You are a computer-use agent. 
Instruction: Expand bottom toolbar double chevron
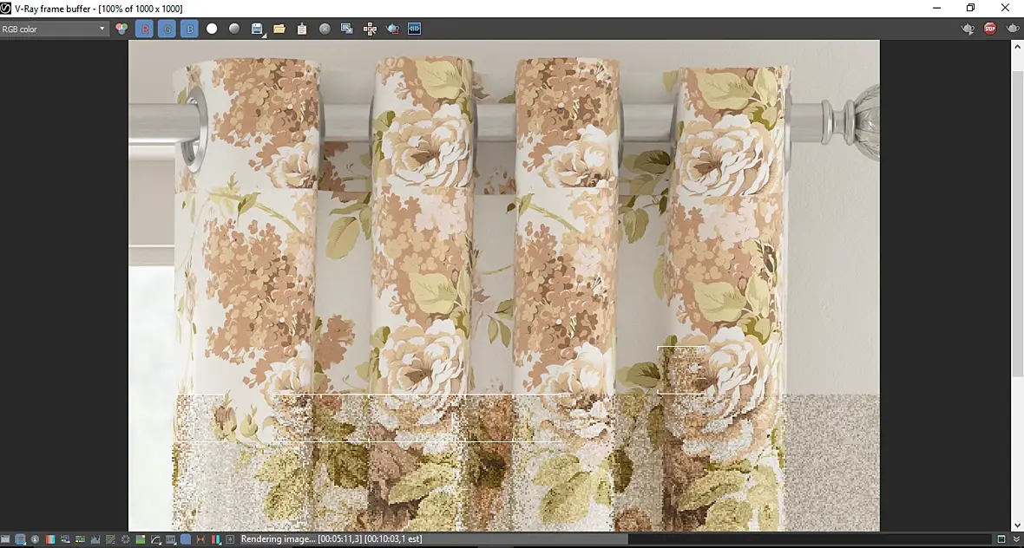[1016, 539]
